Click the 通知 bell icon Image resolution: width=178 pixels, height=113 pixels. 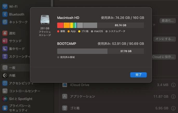(x=5, y=33)
